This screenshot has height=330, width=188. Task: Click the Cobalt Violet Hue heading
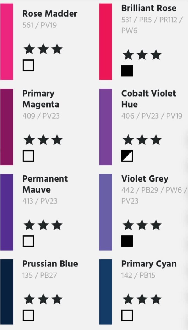click(148, 99)
